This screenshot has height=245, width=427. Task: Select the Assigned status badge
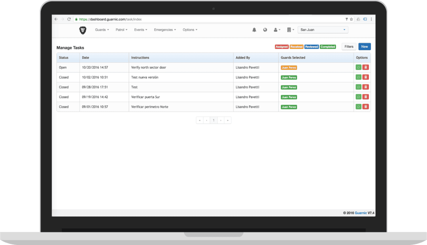pyautogui.click(x=282, y=47)
